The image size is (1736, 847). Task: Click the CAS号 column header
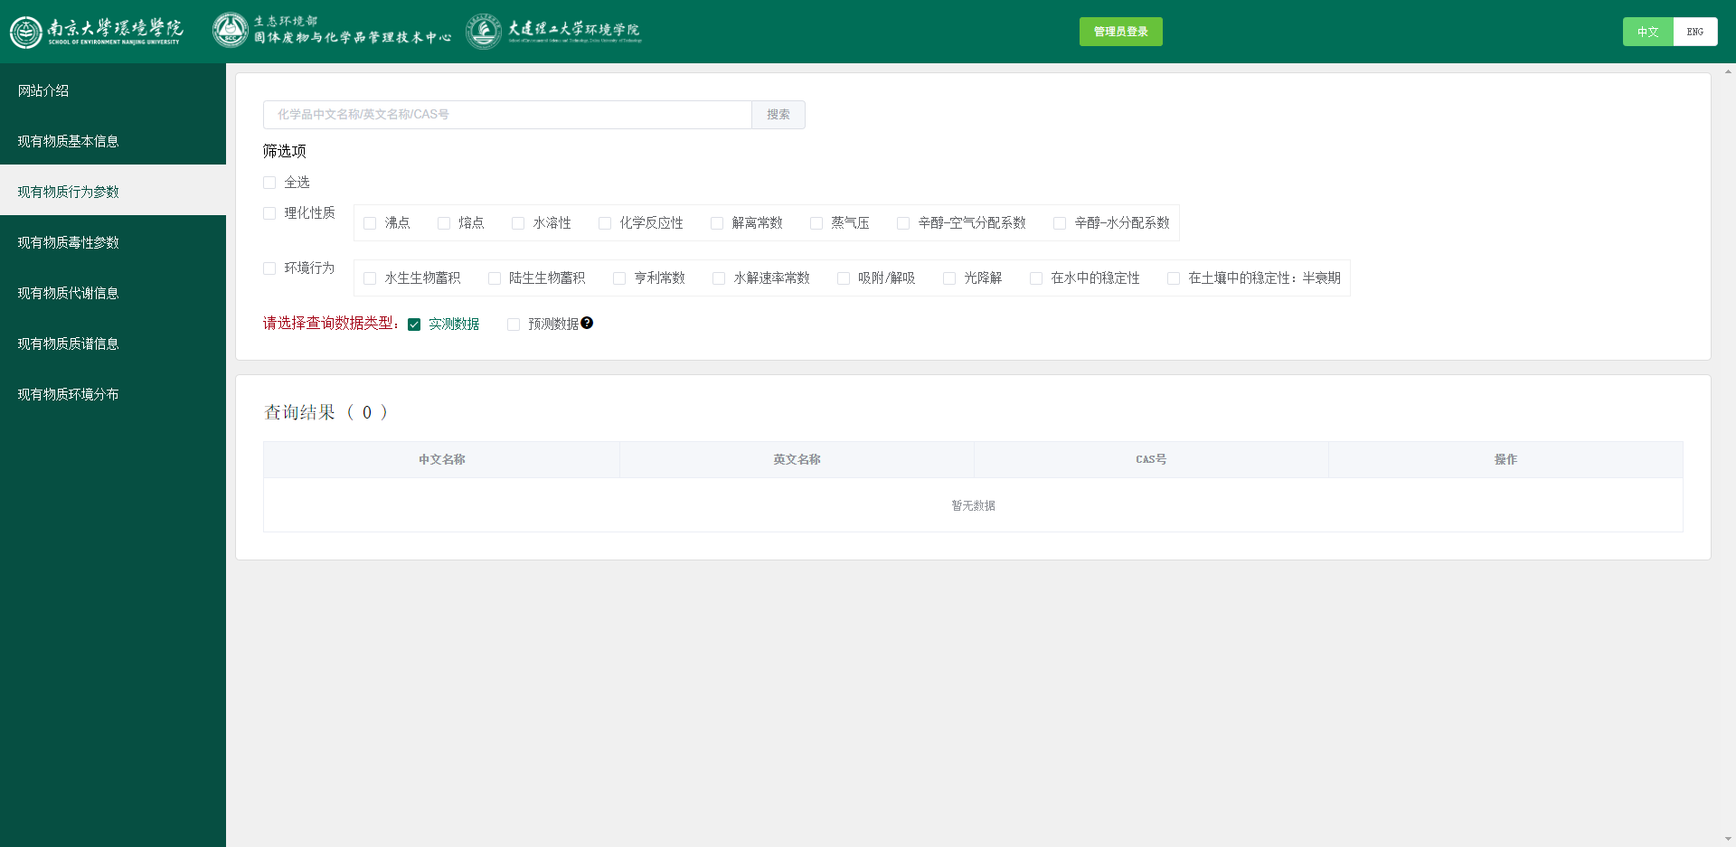(x=1151, y=459)
